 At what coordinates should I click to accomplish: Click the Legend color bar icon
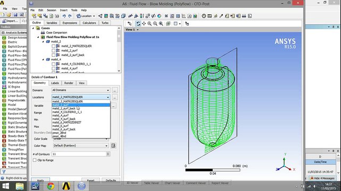pos(142,16)
